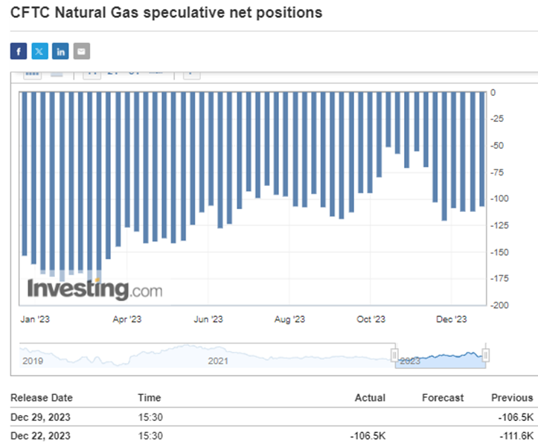Viewport: 538px width, 444px height.
Task: Jump to 2019 in the navigator timeline
Action: 33,361
